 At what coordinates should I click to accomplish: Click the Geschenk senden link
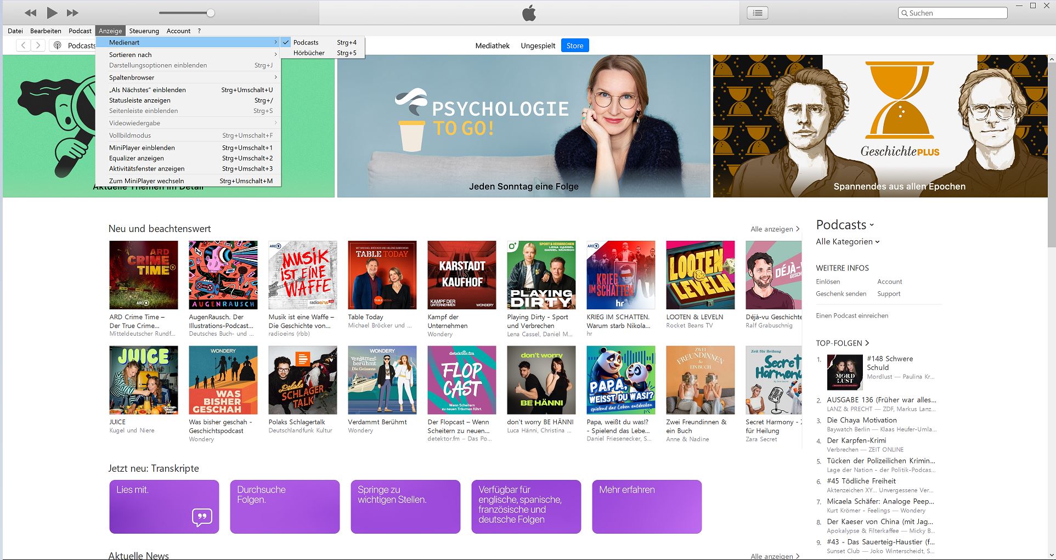pyautogui.click(x=841, y=293)
